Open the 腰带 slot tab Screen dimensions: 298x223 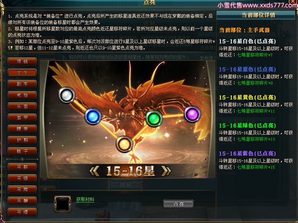[x=22, y=129]
